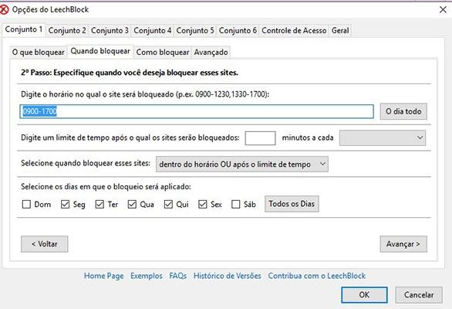The image size is (452, 309).
Task: Click the 'O dia todo' button
Action: [403, 111]
